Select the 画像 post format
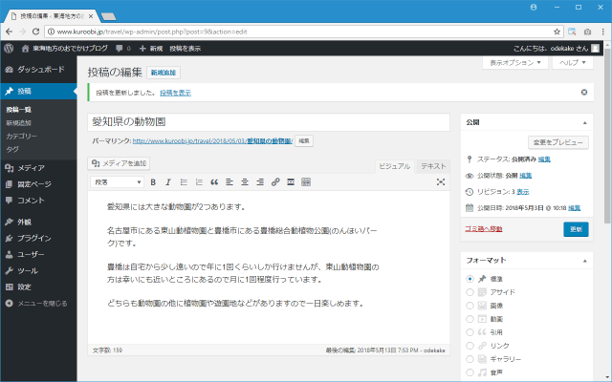This screenshot has height=382, width=612. (x=470, y=306)
